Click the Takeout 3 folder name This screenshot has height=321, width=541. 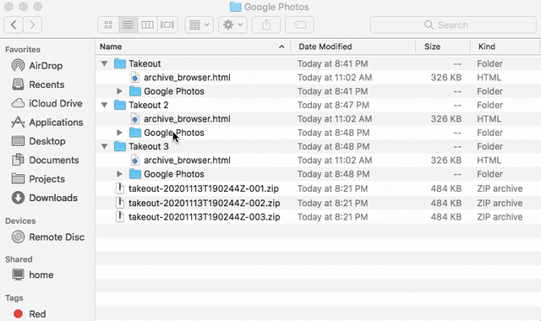(149, 146)
